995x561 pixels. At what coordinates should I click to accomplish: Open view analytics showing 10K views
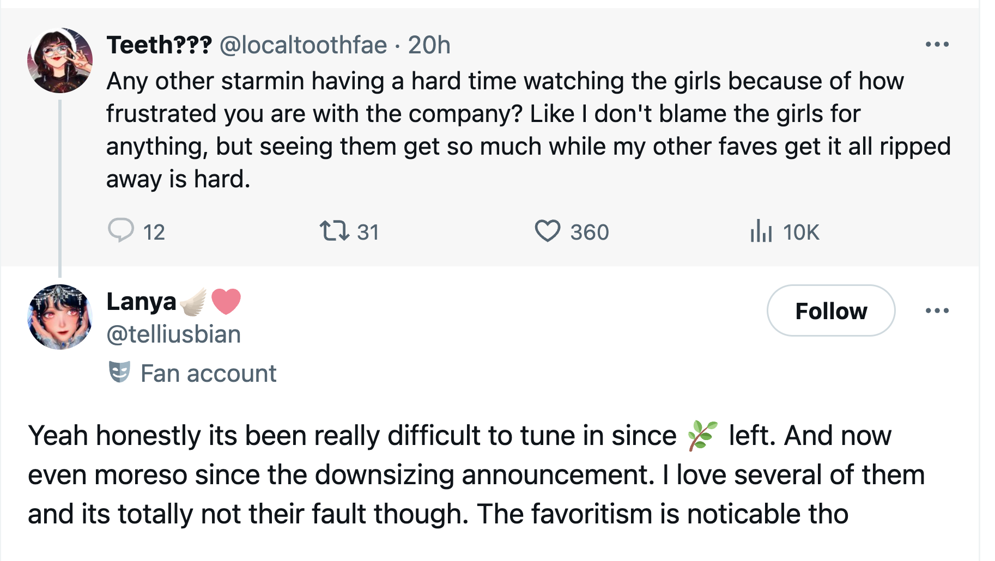pos(761,231)
